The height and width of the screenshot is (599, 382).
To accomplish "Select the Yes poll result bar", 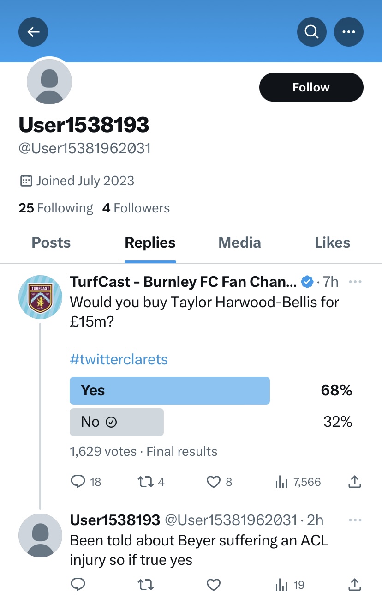I will tap(169, 391).
